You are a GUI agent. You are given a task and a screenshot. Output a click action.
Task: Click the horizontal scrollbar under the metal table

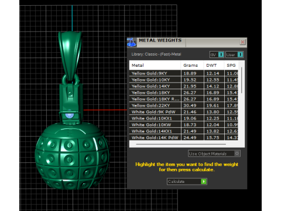181,144
